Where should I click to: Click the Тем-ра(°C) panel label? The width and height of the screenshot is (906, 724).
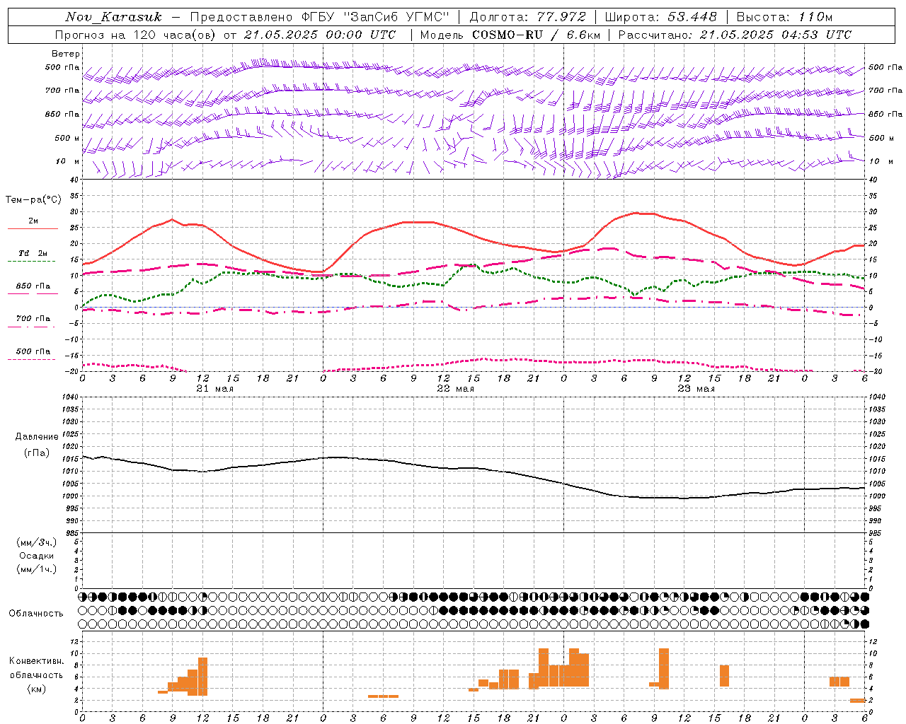pos(33,200)
